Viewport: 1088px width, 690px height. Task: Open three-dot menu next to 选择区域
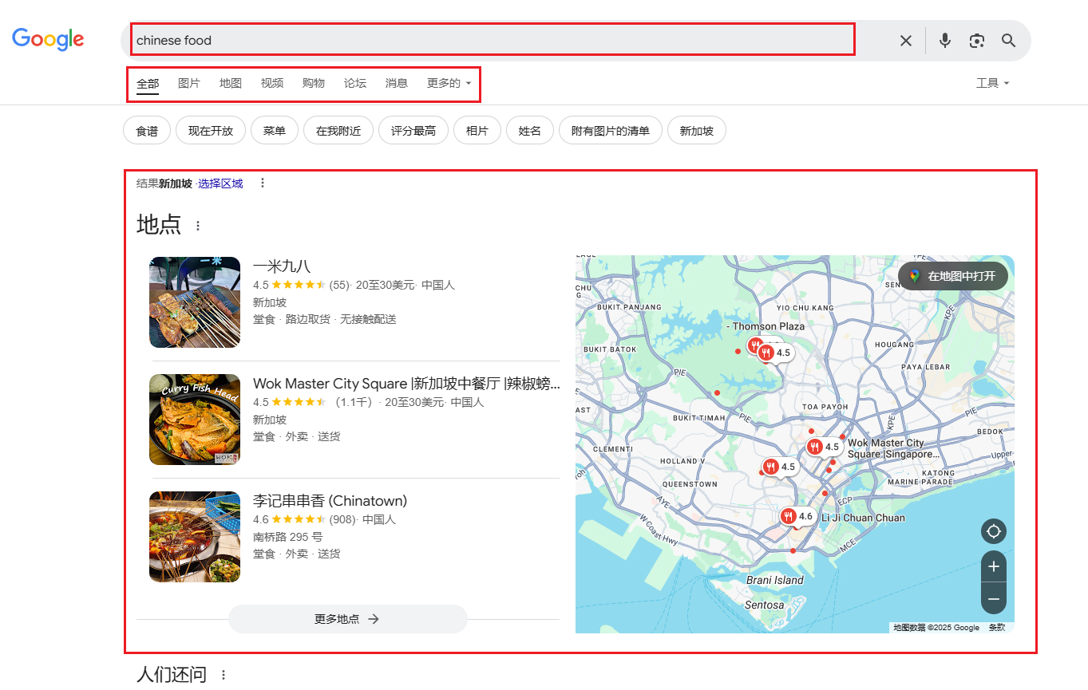tap(263, 183)
